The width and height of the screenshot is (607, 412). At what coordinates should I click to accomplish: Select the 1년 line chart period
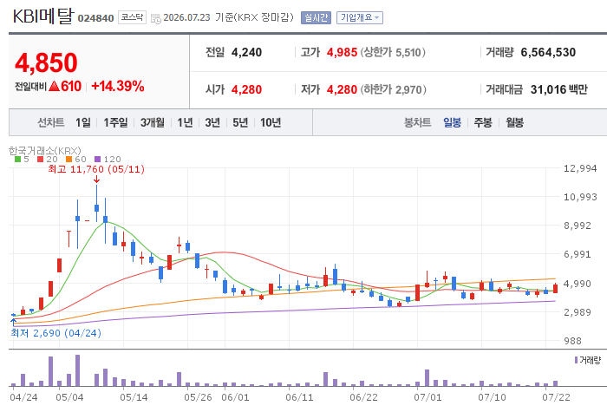[185, 123]
